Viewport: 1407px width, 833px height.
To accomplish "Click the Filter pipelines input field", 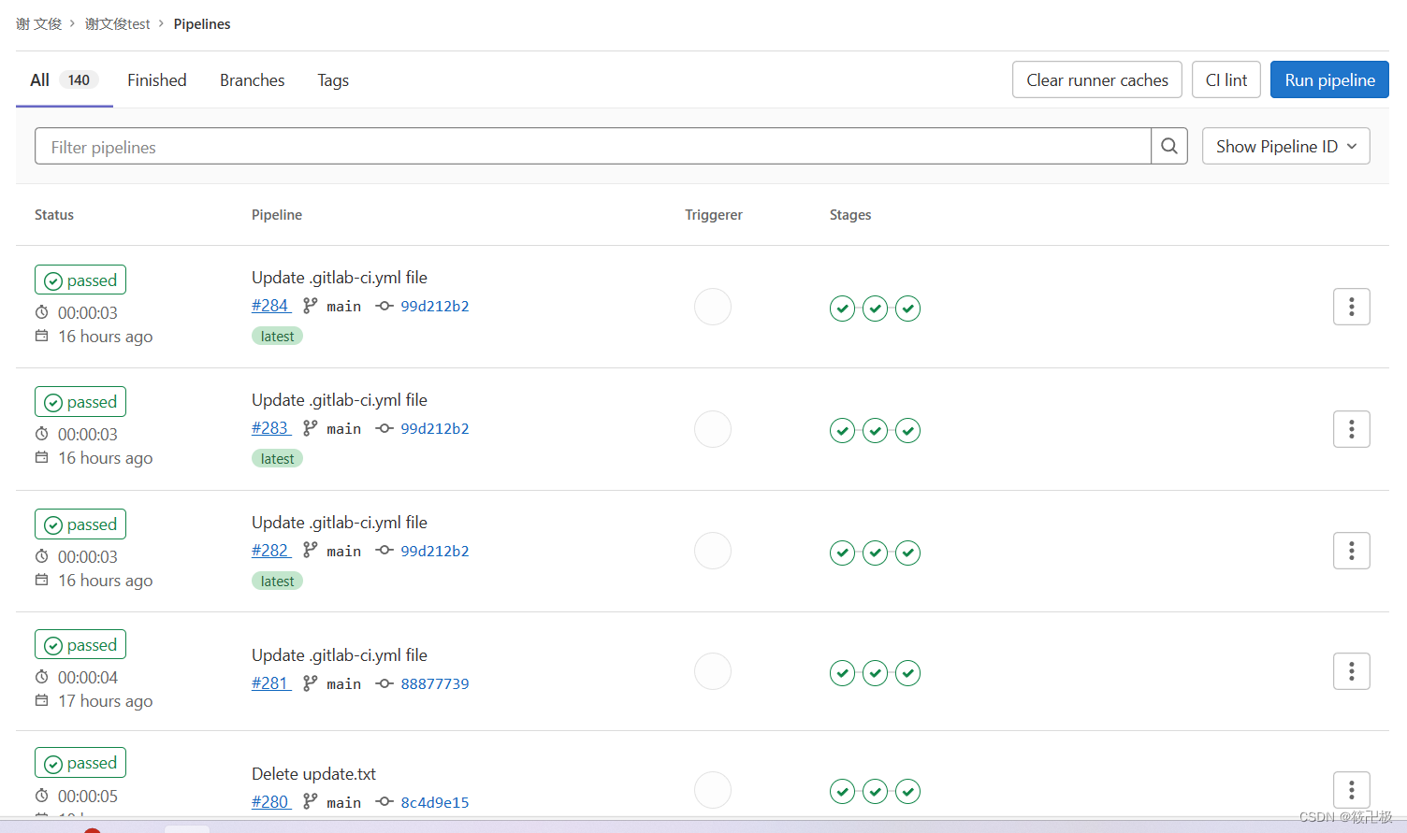I will pyautogui.click(x=589, y=146).
